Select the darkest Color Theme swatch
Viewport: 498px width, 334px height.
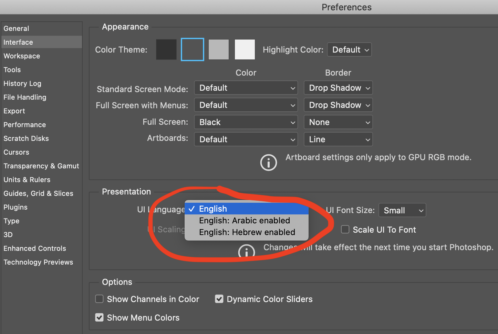[166, 49]
